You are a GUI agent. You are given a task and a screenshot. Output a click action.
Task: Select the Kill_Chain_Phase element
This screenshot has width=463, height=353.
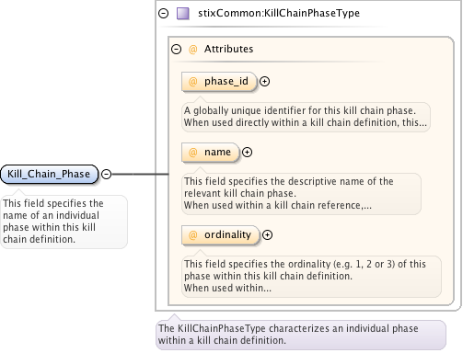tap(49, 174)
